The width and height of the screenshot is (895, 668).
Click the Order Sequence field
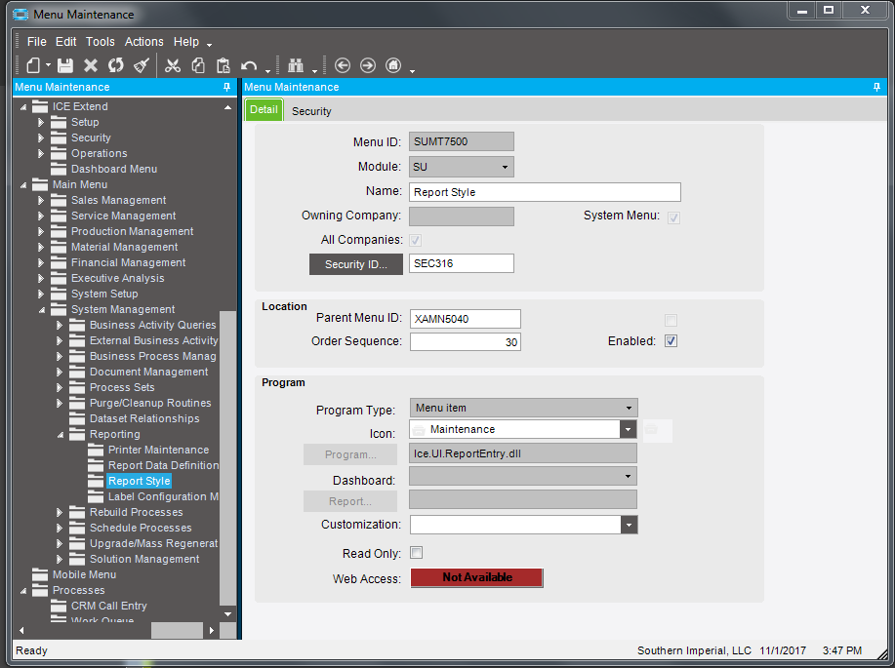pyautogui.click(x=466, y=341)
